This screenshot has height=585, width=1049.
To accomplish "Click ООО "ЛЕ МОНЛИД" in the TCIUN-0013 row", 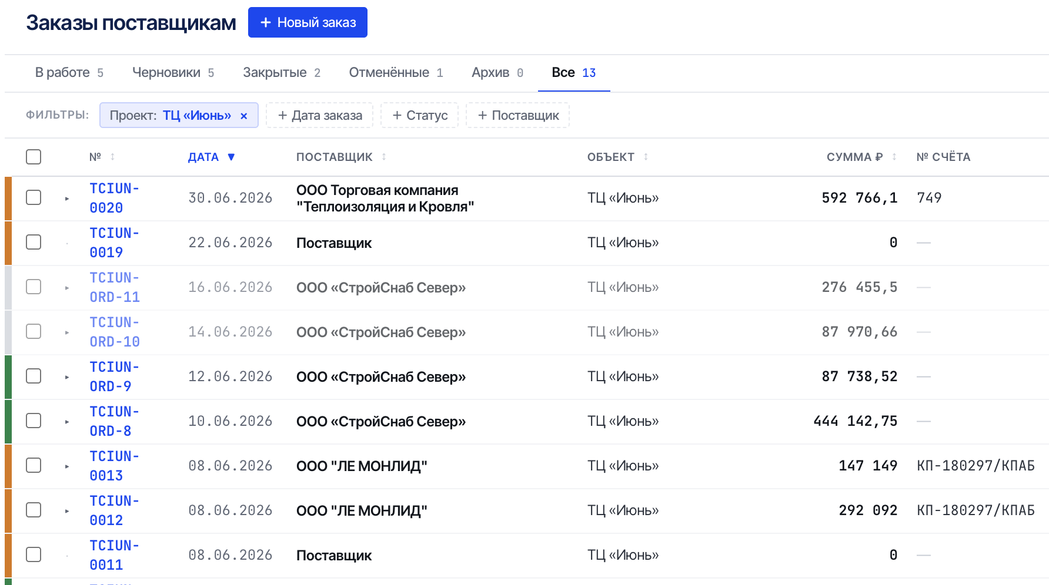I will point(362,466).
